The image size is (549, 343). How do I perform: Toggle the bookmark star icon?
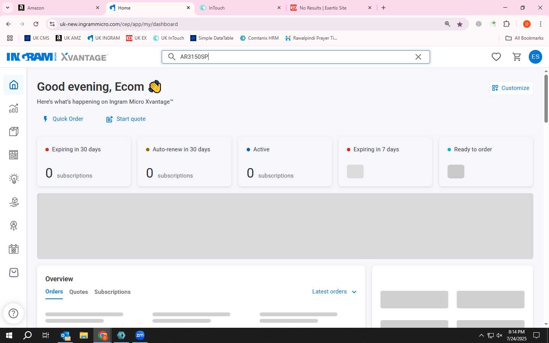(x=460, y=24)
